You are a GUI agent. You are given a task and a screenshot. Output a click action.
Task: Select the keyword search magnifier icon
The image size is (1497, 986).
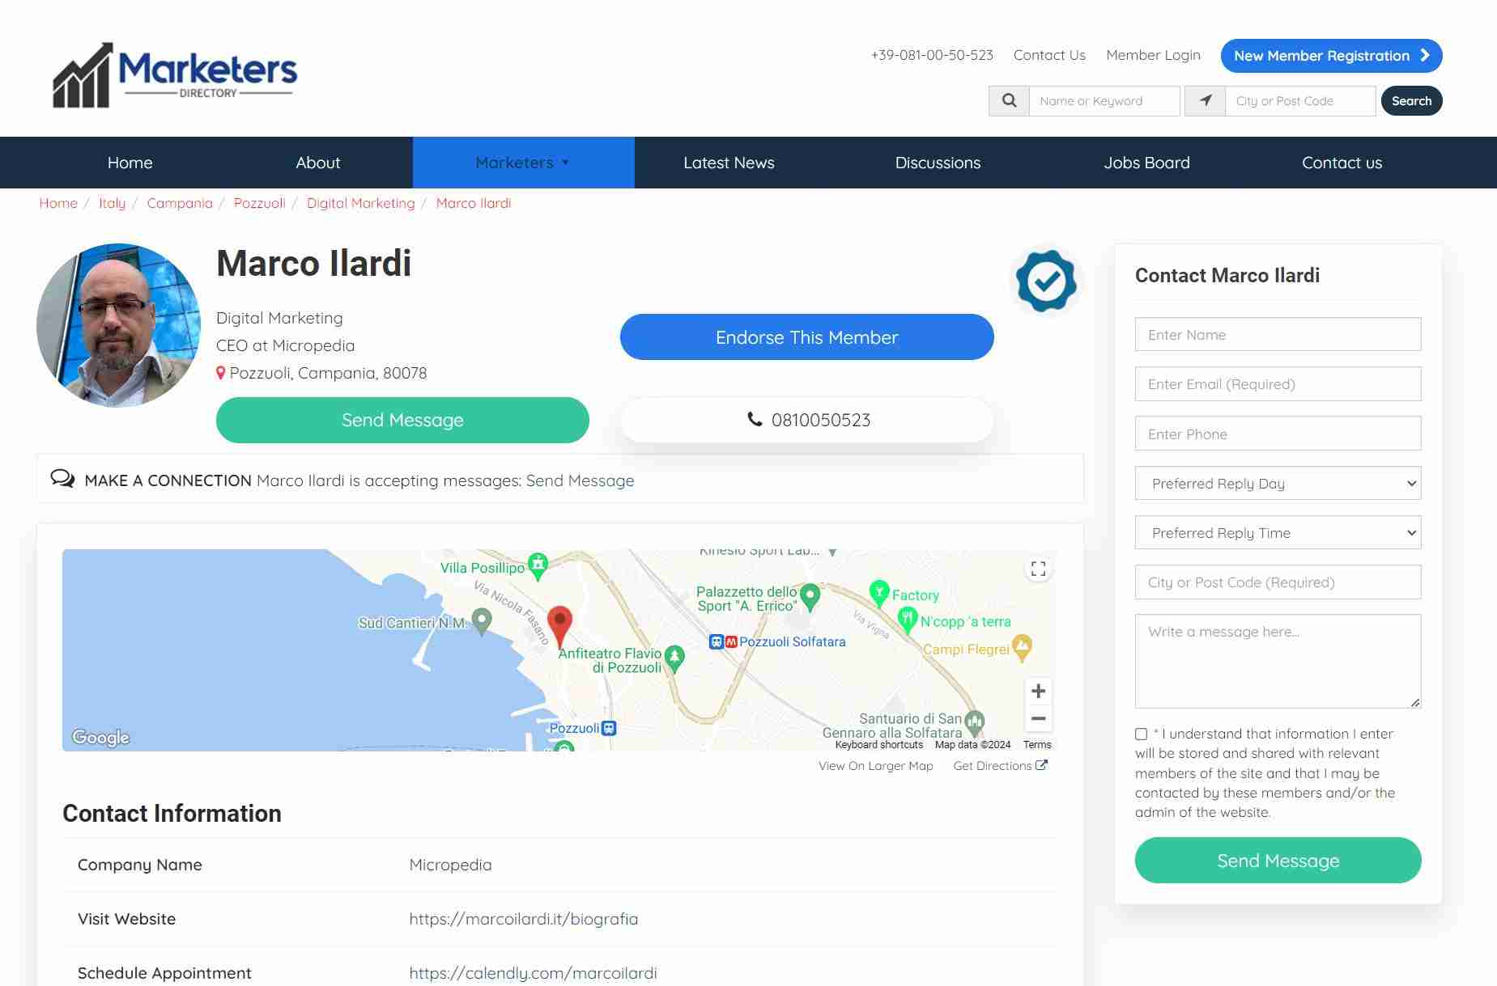[1008, 100]
